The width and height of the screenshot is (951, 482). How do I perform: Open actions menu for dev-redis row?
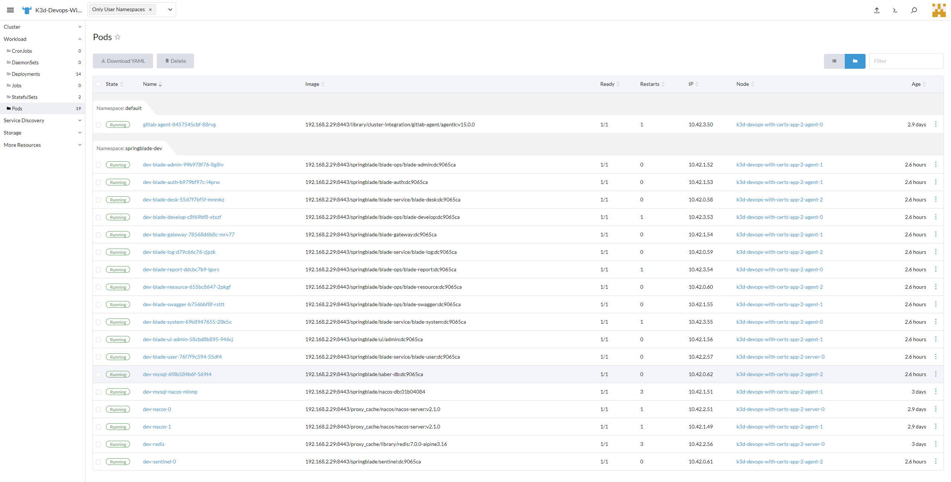click(936, 444)
